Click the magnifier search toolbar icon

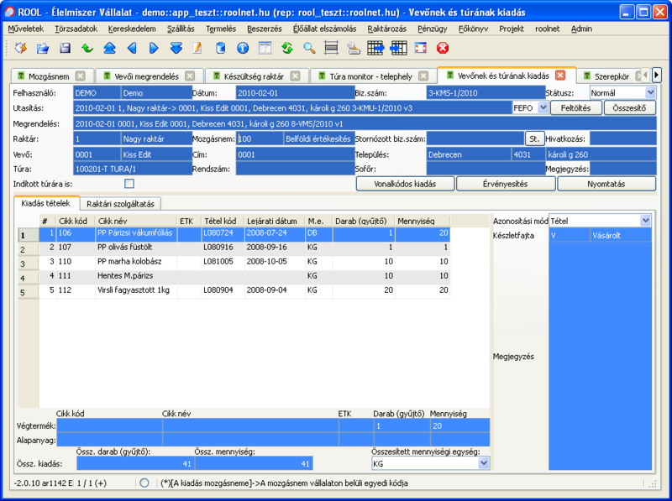309,48
